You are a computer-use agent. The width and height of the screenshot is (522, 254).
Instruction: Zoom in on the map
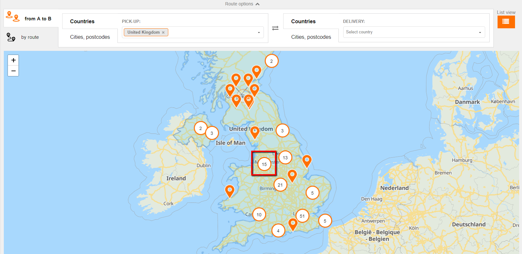13,60
